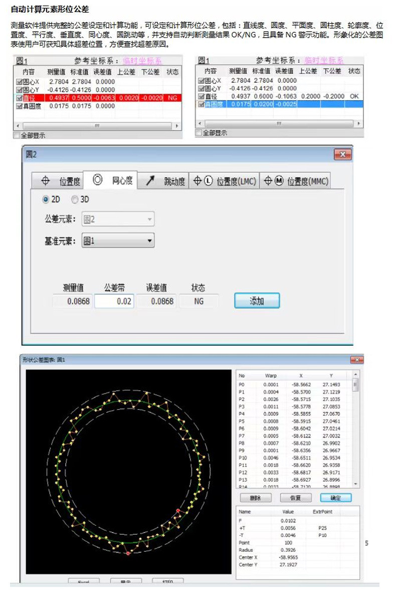Enable 全部显示 under table with OK row
Image resolution: width=396 pixels, height=593 pixels.
tap(199, 133)
